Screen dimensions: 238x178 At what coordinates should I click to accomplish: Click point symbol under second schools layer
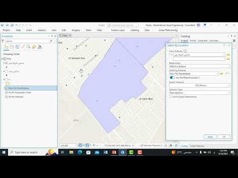pyautogui.click(x=6, y=75)
